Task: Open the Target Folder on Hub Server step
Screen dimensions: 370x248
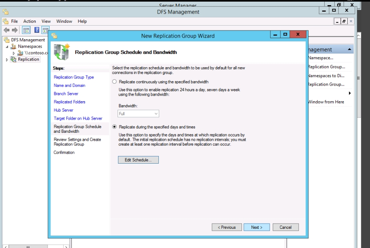Action: click(x=78, y=118)
